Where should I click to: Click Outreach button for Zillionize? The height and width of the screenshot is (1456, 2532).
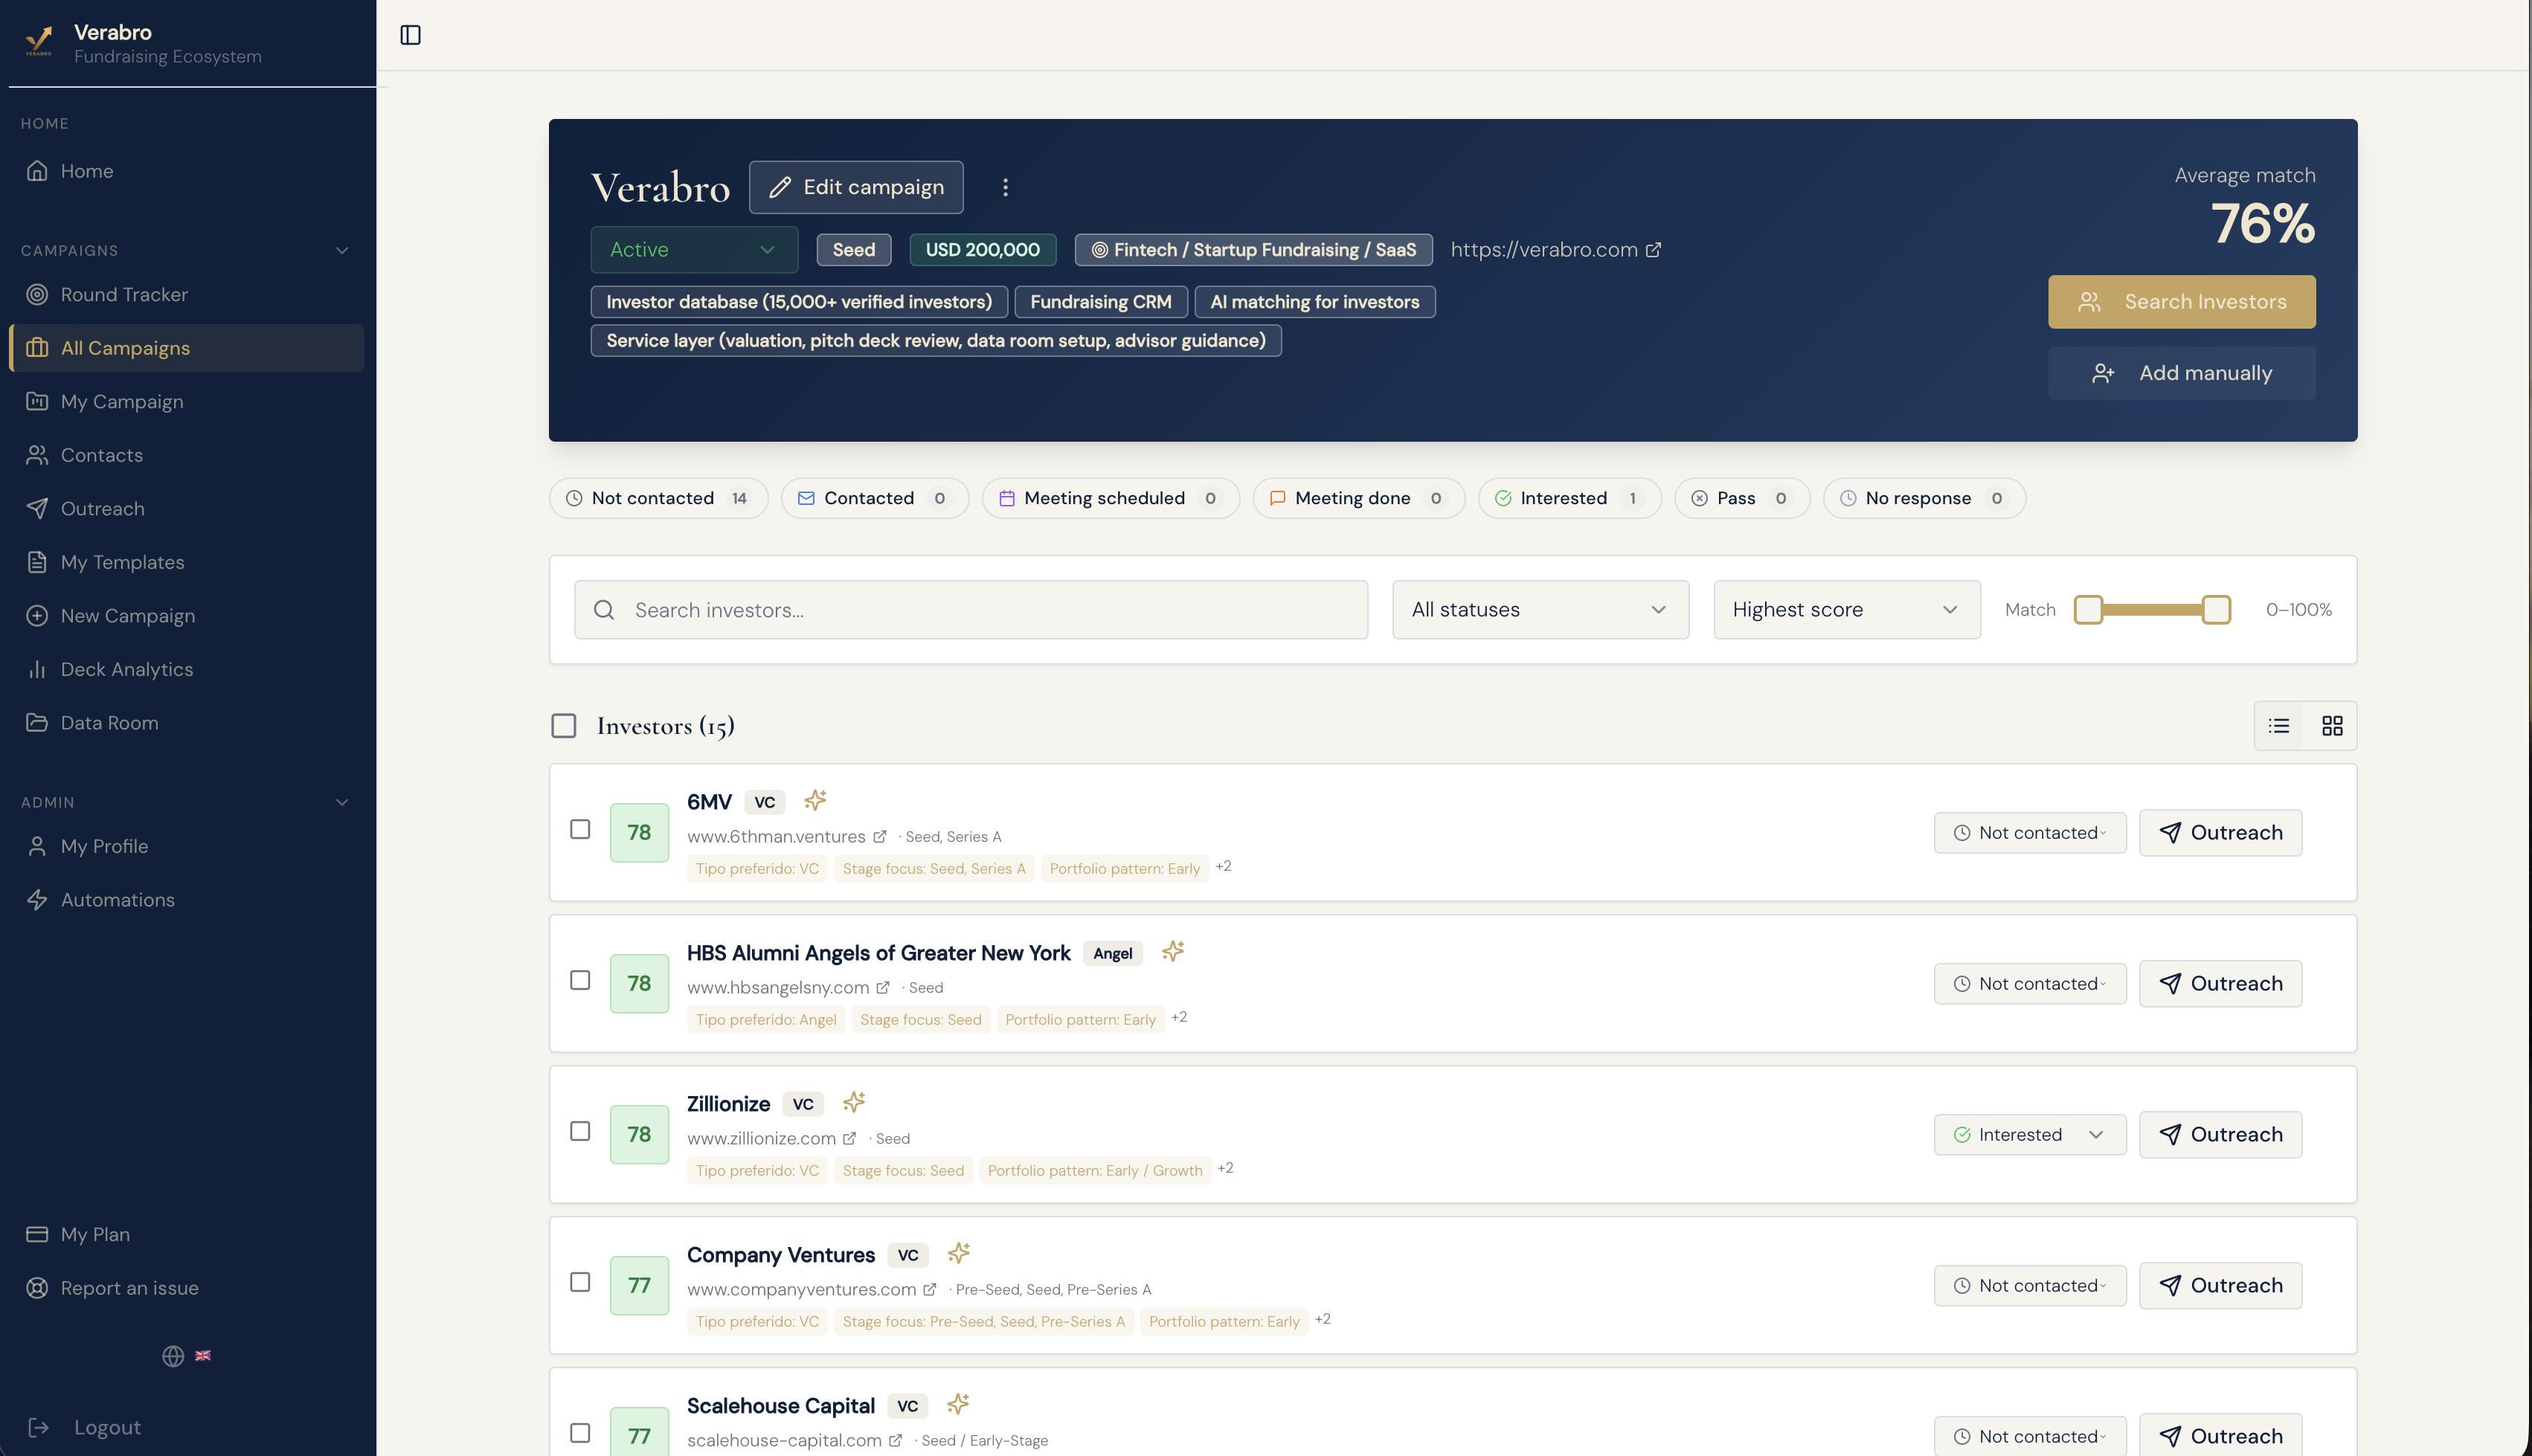pyautogui.click(x=2220, y=1135)
